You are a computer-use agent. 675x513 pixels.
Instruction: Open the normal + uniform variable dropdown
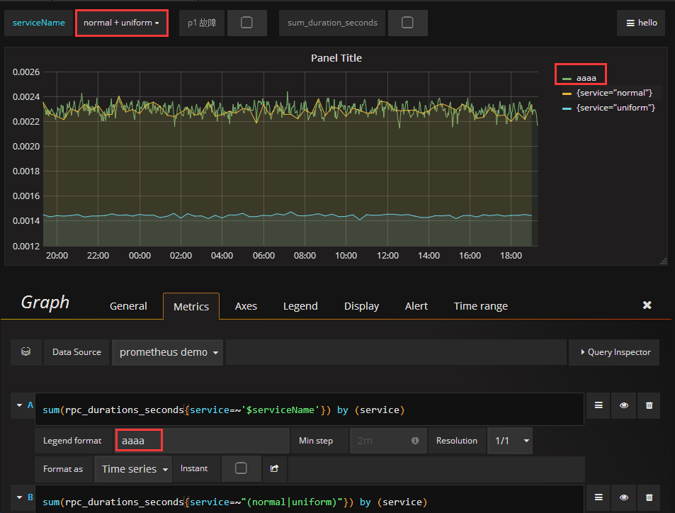click(x=121, y=22)
